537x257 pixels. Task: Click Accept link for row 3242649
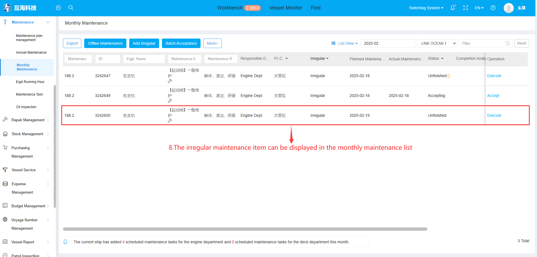pyautogui.click(x=493, y=96)
